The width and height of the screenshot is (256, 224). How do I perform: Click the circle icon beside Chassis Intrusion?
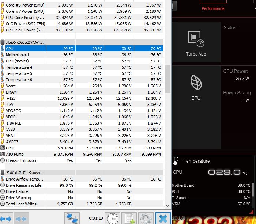[3, 160]
